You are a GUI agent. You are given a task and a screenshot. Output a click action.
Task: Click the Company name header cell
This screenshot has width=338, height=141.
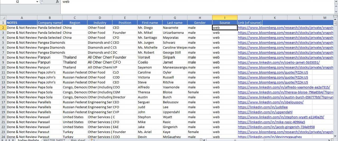pyautogui.click(x=50, y=22)
